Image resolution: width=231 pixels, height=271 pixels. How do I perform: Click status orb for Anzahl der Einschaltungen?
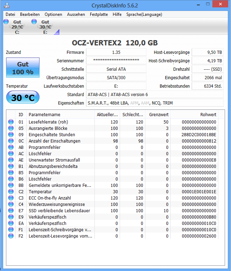point(11,141)
